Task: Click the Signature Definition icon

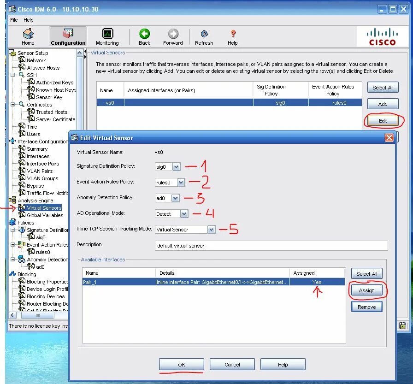Action: (22, 230)
